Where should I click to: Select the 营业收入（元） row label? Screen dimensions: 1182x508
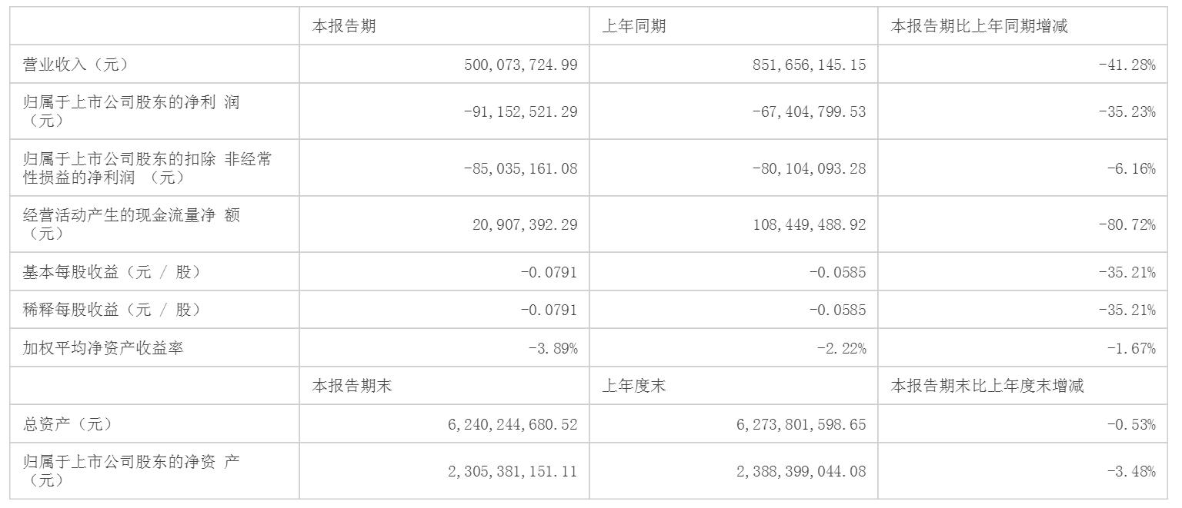(x=75, y=65)
